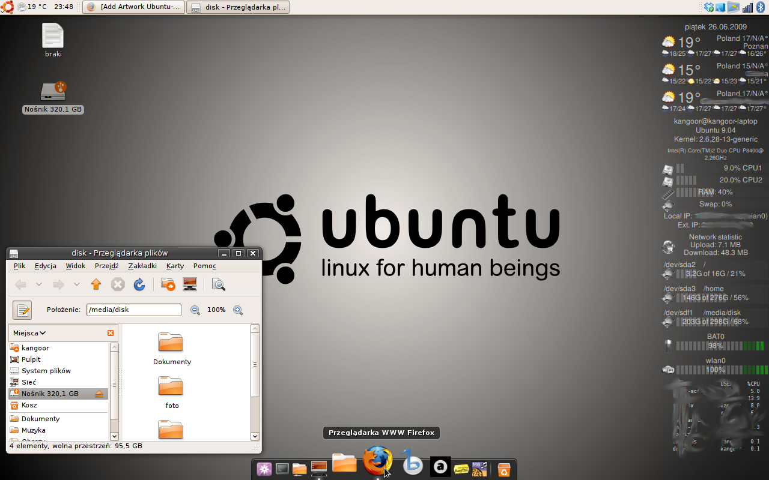Click the sidebar vertical scrollbar
This screenshot has height=480, width=769.
(114, 392)
